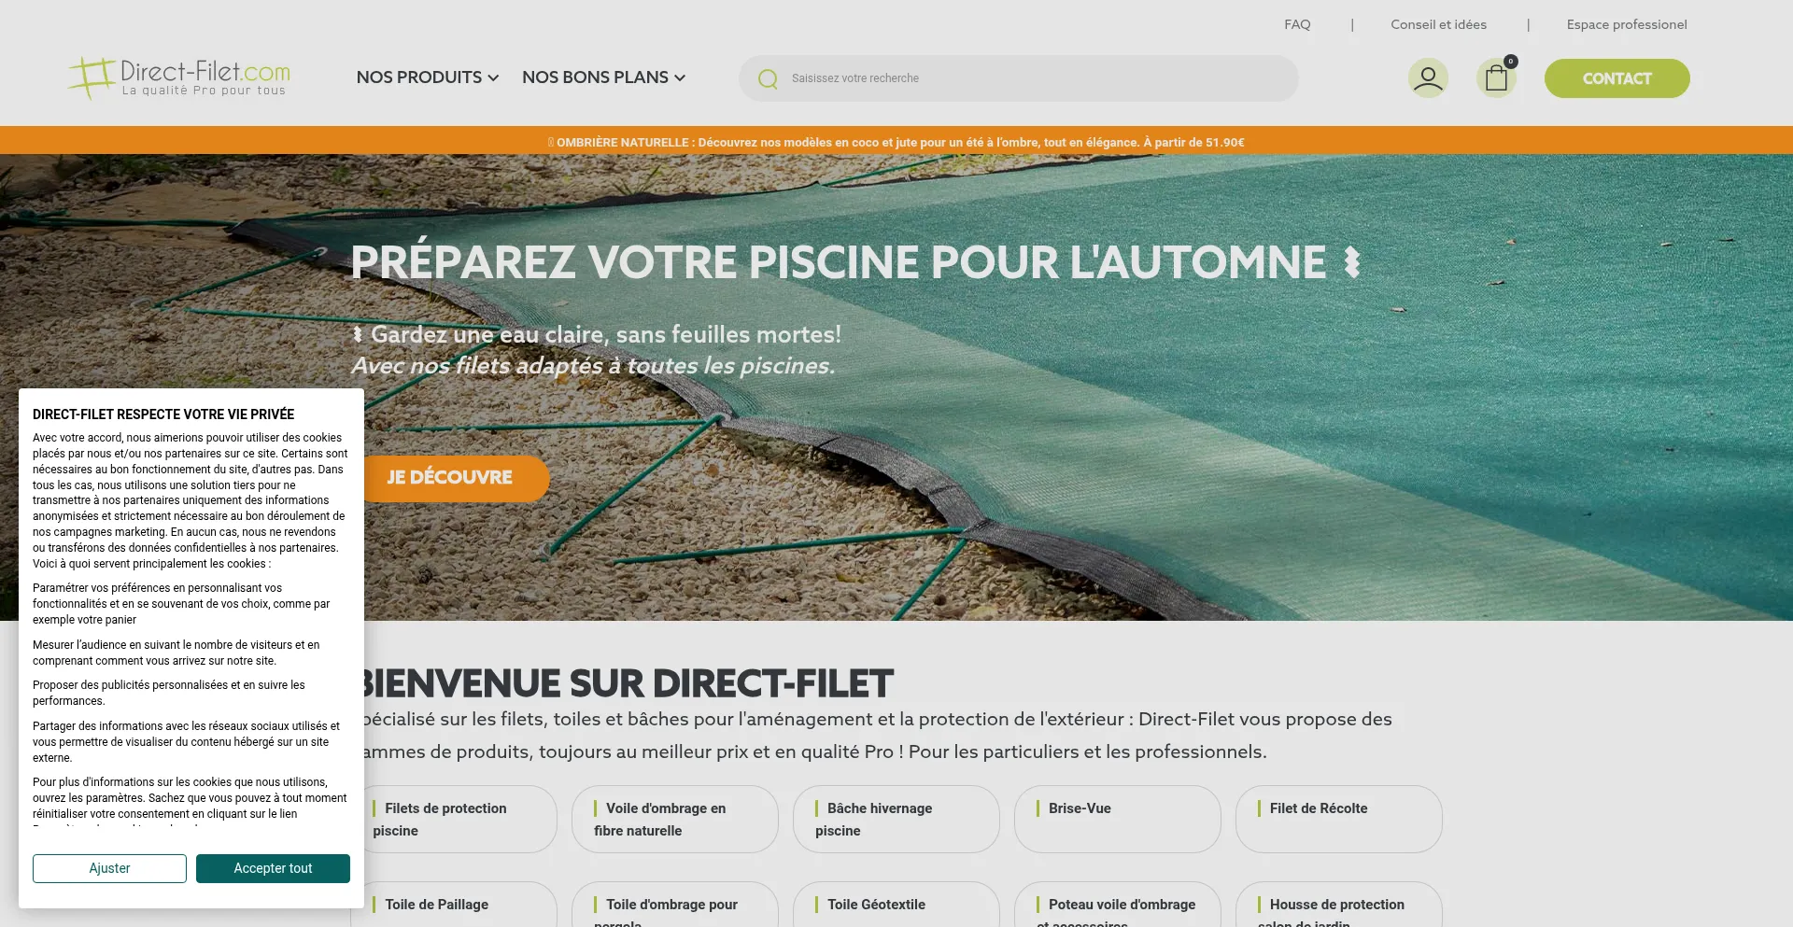Open the Filet de Récolte category
The height and width of the screenshot is (927, 1793).
click(1338, 819)
